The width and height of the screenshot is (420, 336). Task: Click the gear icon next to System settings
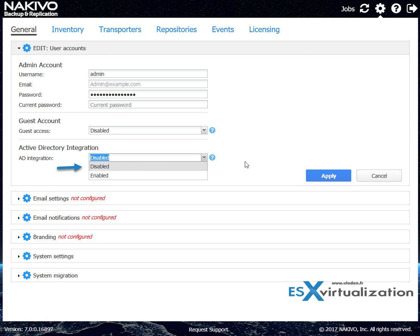[27, 256]
